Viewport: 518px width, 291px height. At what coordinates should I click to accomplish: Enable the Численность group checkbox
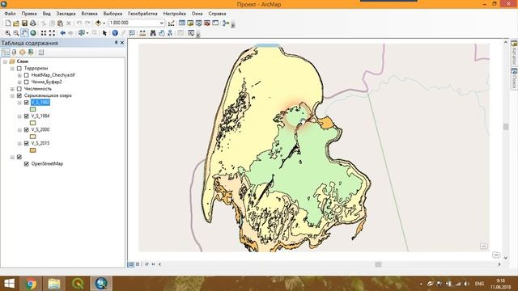19,89
